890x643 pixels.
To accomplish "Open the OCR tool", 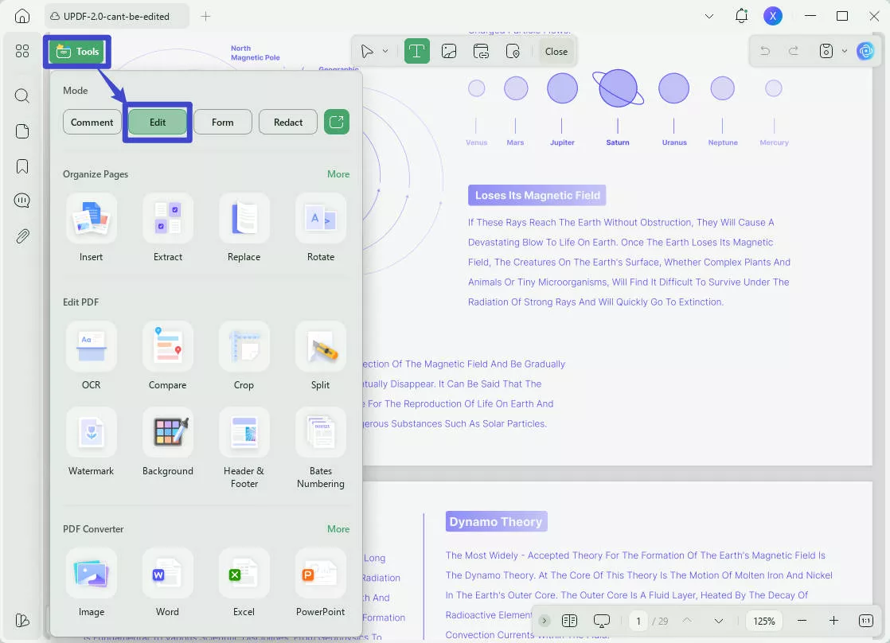I will pyautogui.click(x=92, y=356).
